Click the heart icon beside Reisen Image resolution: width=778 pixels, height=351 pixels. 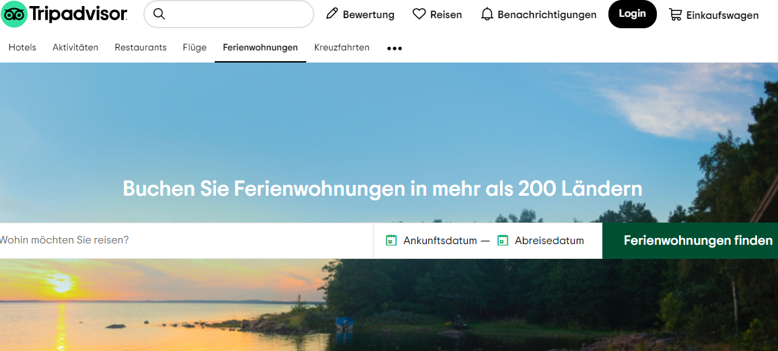[x=419, y=14]
